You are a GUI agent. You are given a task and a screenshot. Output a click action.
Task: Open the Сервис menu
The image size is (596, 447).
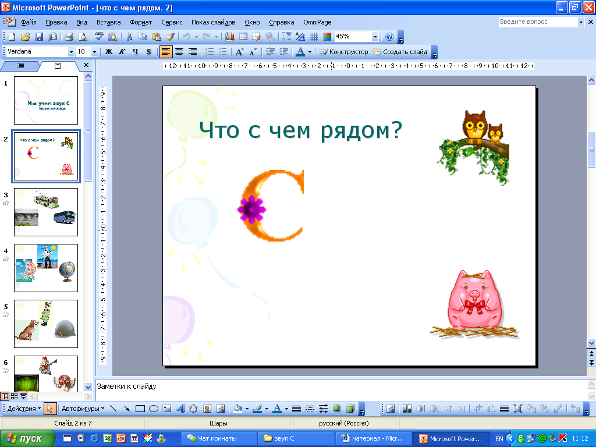[x=172, y=22]
